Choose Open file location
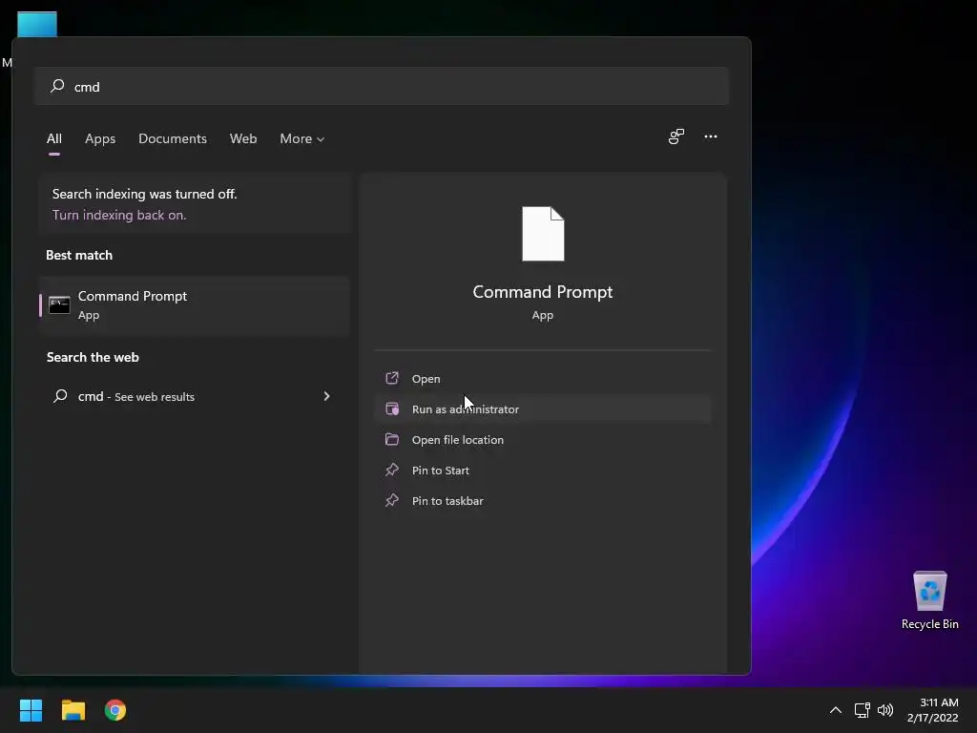 tap(543, 439)
